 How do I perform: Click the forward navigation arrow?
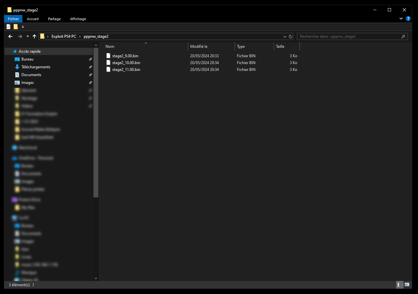click(20, 36)
